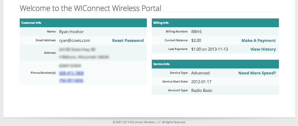Image resolution: width=298 pixels, height=126 pixels.
Task: Click the Service Info section header
Action: click(x=162, y=64)
